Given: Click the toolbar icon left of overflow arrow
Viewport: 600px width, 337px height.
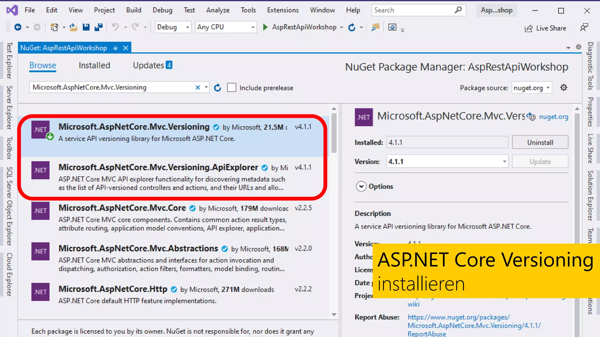Looking at the screenshot, I should click(x=392, y=27).
